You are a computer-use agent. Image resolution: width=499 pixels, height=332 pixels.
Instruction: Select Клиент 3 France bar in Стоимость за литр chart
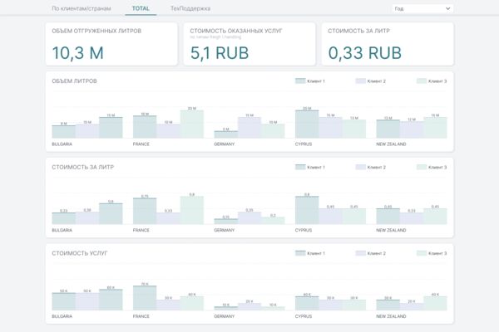tap(192, 210)
